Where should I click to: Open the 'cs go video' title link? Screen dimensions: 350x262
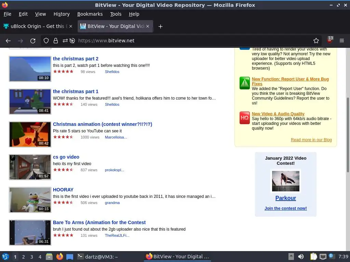coord(66,157)
